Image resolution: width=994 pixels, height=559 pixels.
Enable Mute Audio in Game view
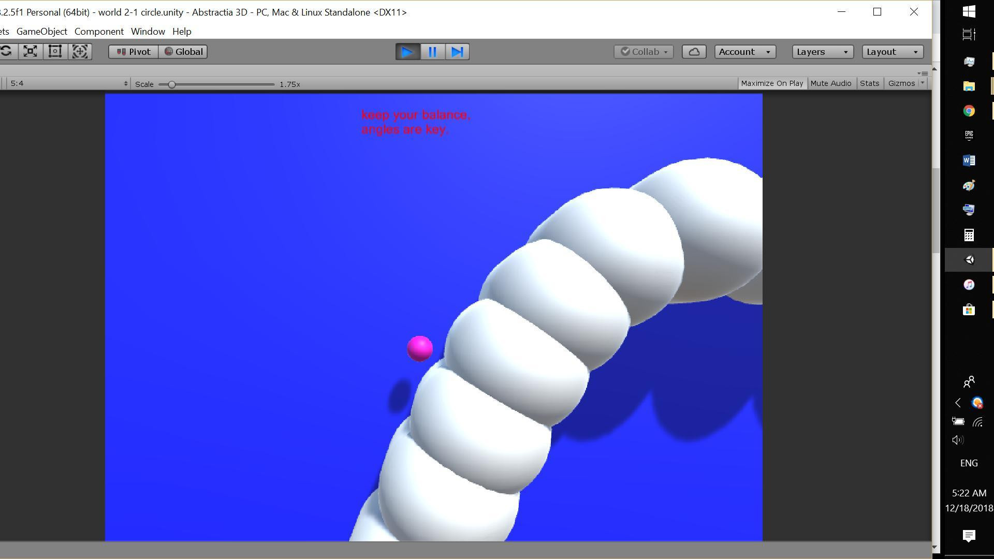(830, 83)
